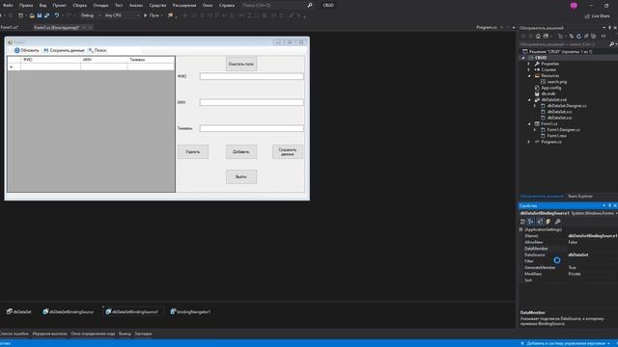618x347 pixels.
Task: Expand the dbDataSet.Designer.cs node
Action: click(535, 106)
